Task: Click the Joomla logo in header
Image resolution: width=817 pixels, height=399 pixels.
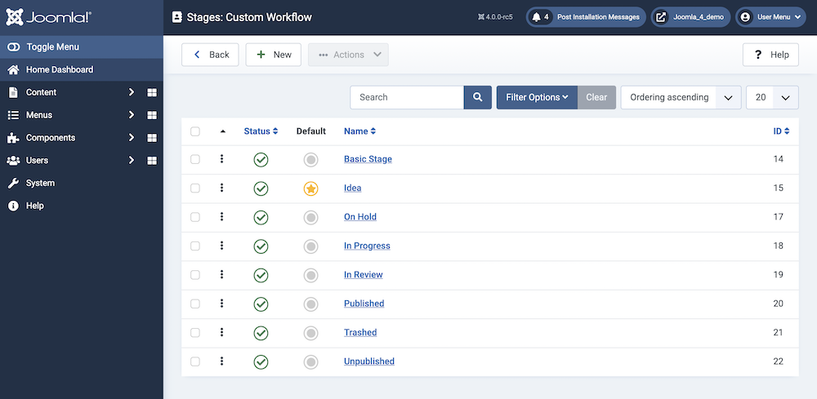Action: point(48,17)
